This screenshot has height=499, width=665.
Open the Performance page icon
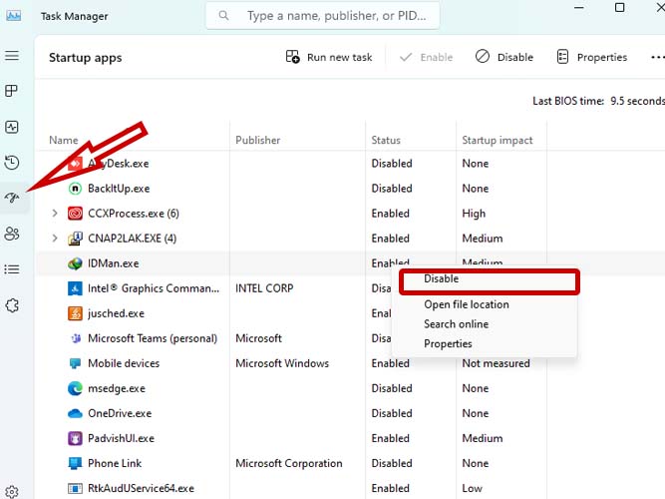(x=12, y=127)
